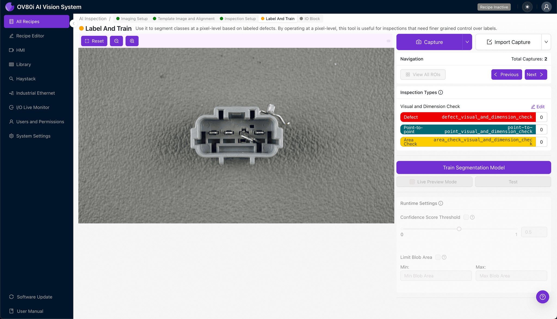The width and height of the screenshot is (557, 319).
Task: Click the Inspection Types info icon
Action: pyautogui.click(x=441, y=92)
